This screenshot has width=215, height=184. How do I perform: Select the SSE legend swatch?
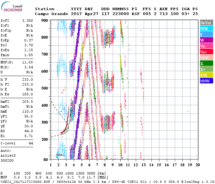click(206, 75)
